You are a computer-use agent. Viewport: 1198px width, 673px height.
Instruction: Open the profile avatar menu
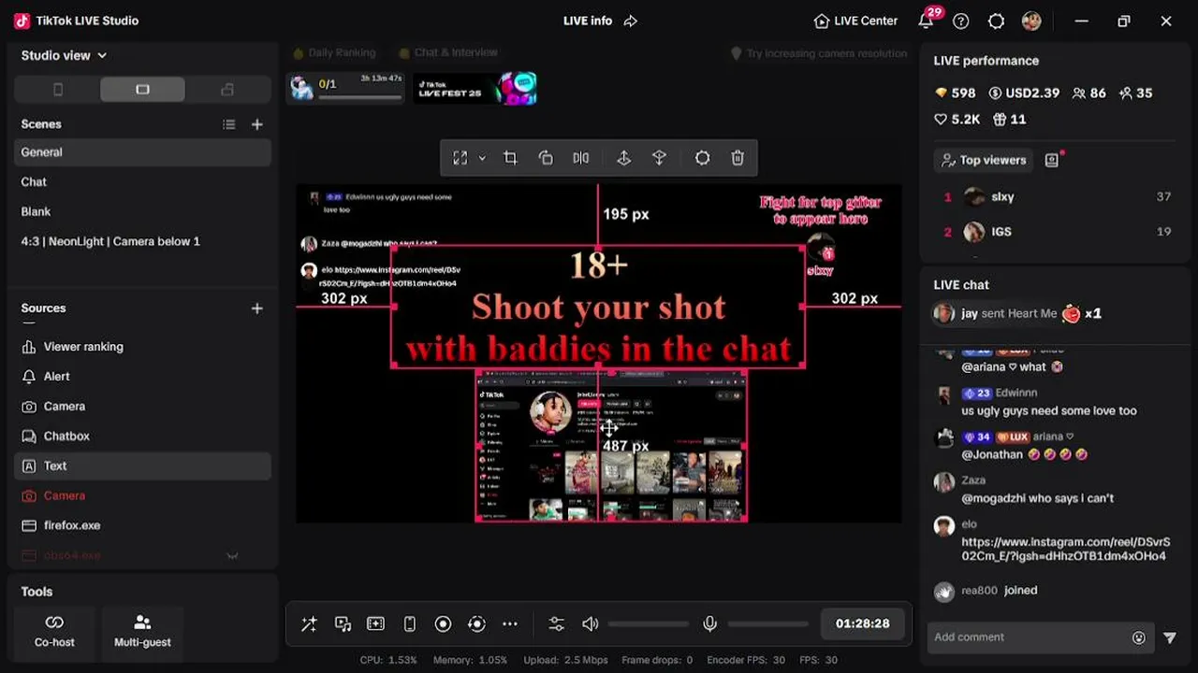coord(1031,21)
